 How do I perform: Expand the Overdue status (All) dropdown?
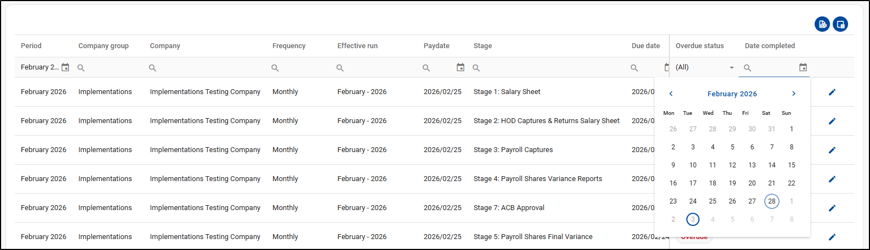(x=731, y=68)
